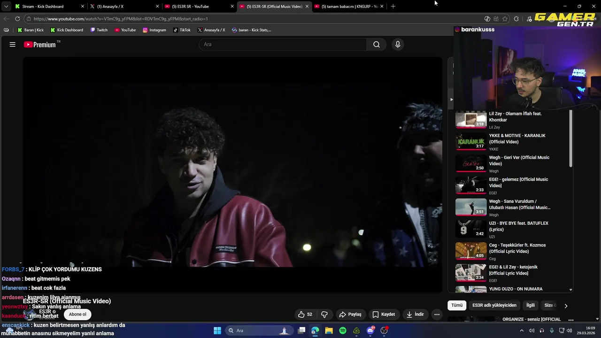Open Discord from the taskbar

coord(370,330)
